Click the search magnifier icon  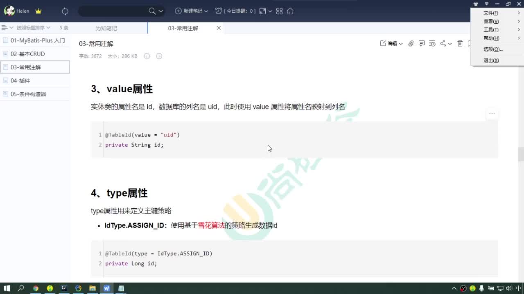[152, 11]
